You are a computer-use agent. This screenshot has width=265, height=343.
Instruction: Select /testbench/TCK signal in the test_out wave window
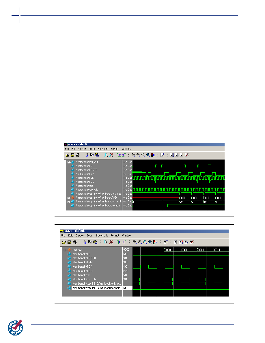pyautogui.click(x=83, y=267)
